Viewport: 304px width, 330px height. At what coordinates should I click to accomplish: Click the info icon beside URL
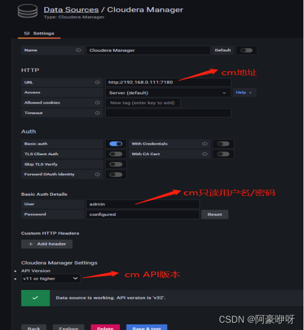point(97,82)
